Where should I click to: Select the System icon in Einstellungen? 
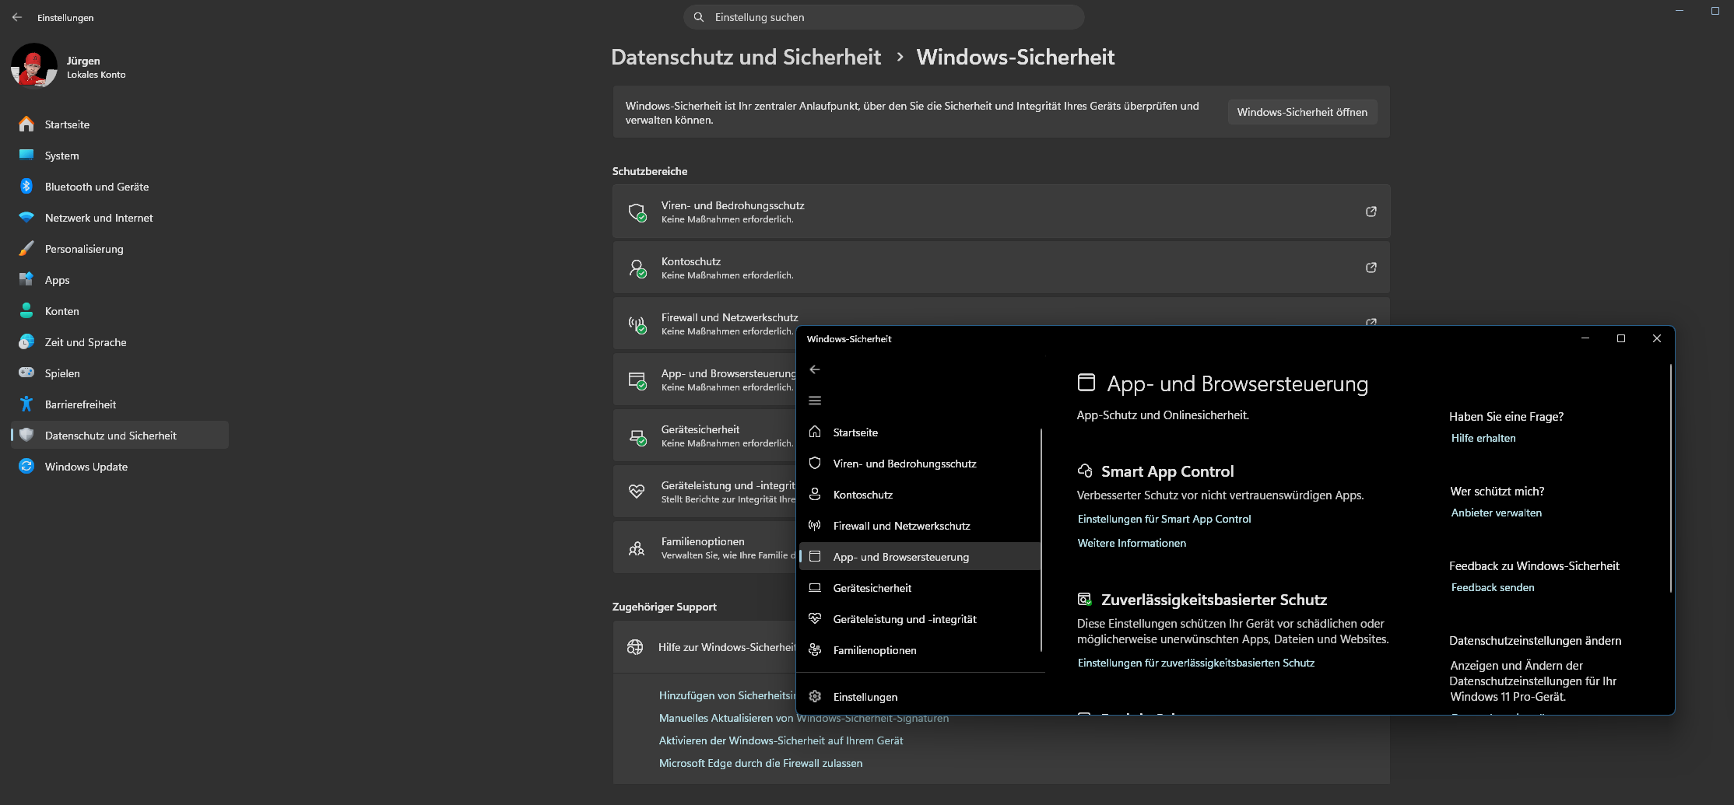(x=26, y=156)
